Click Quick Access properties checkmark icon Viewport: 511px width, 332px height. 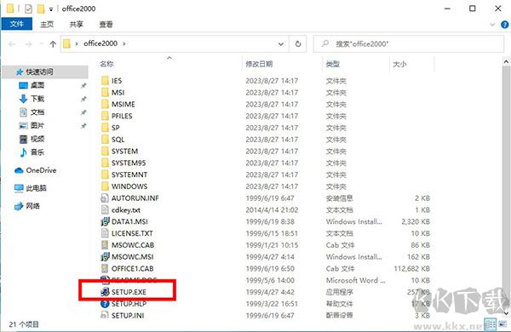28,9
